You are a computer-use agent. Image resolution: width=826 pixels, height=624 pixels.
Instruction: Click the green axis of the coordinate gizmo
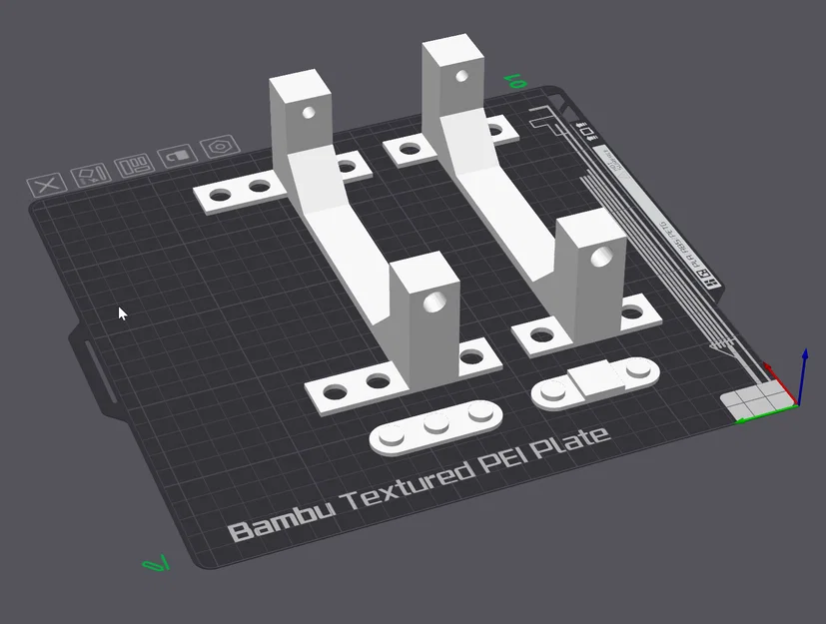pyautogui.click(x=763, y=413)
